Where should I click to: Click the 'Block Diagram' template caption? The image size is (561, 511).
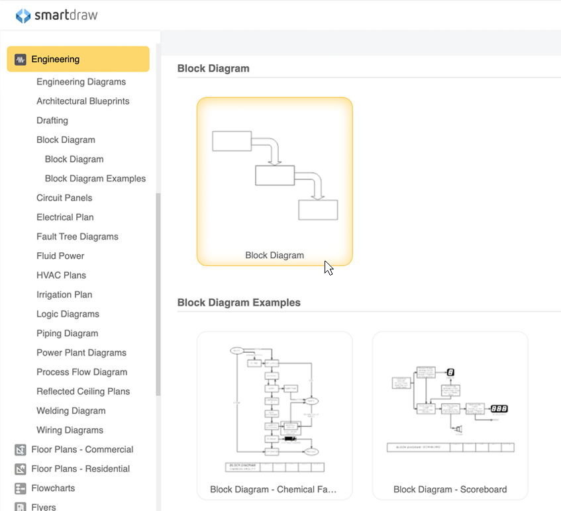coord(275,255)
